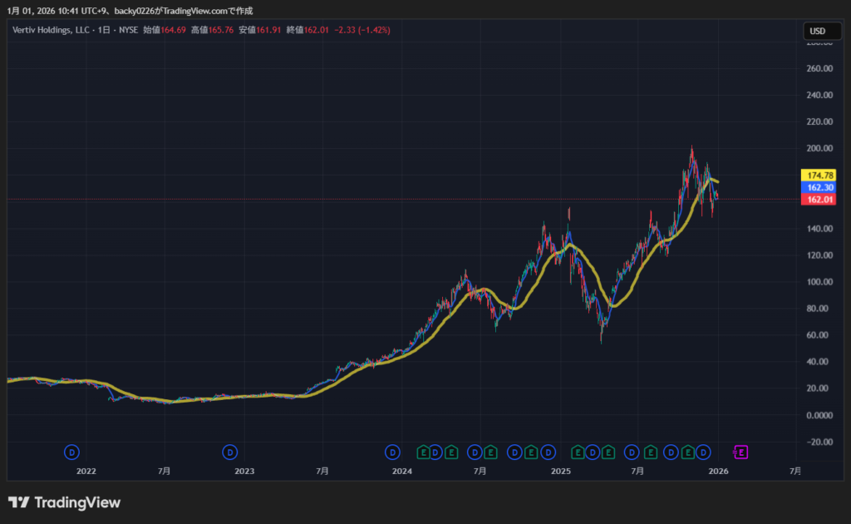Click the 2026 label on the time axis
The height and width of the screenshot is (524, 851).
[x=719, y=471]
